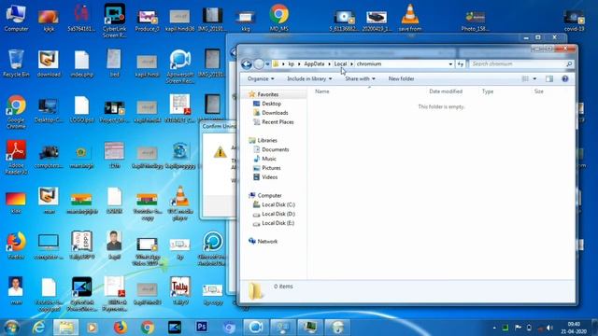Open the Computer desktop icon
The height and width of the screenshot is (336, 598).
point(16,18)
